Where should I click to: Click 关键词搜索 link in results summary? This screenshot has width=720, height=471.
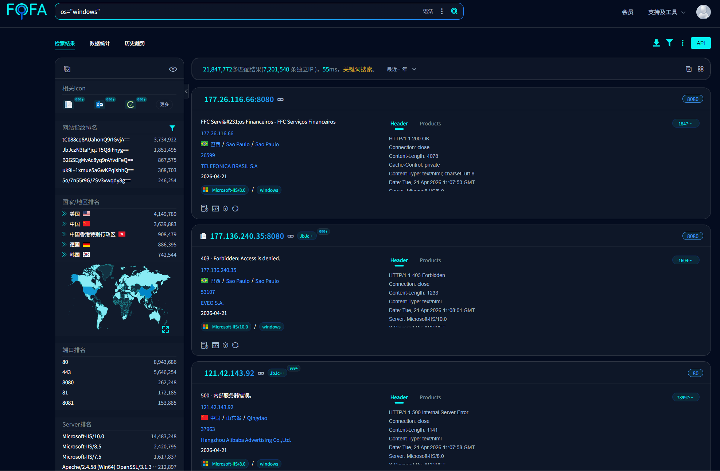point(358,69)
